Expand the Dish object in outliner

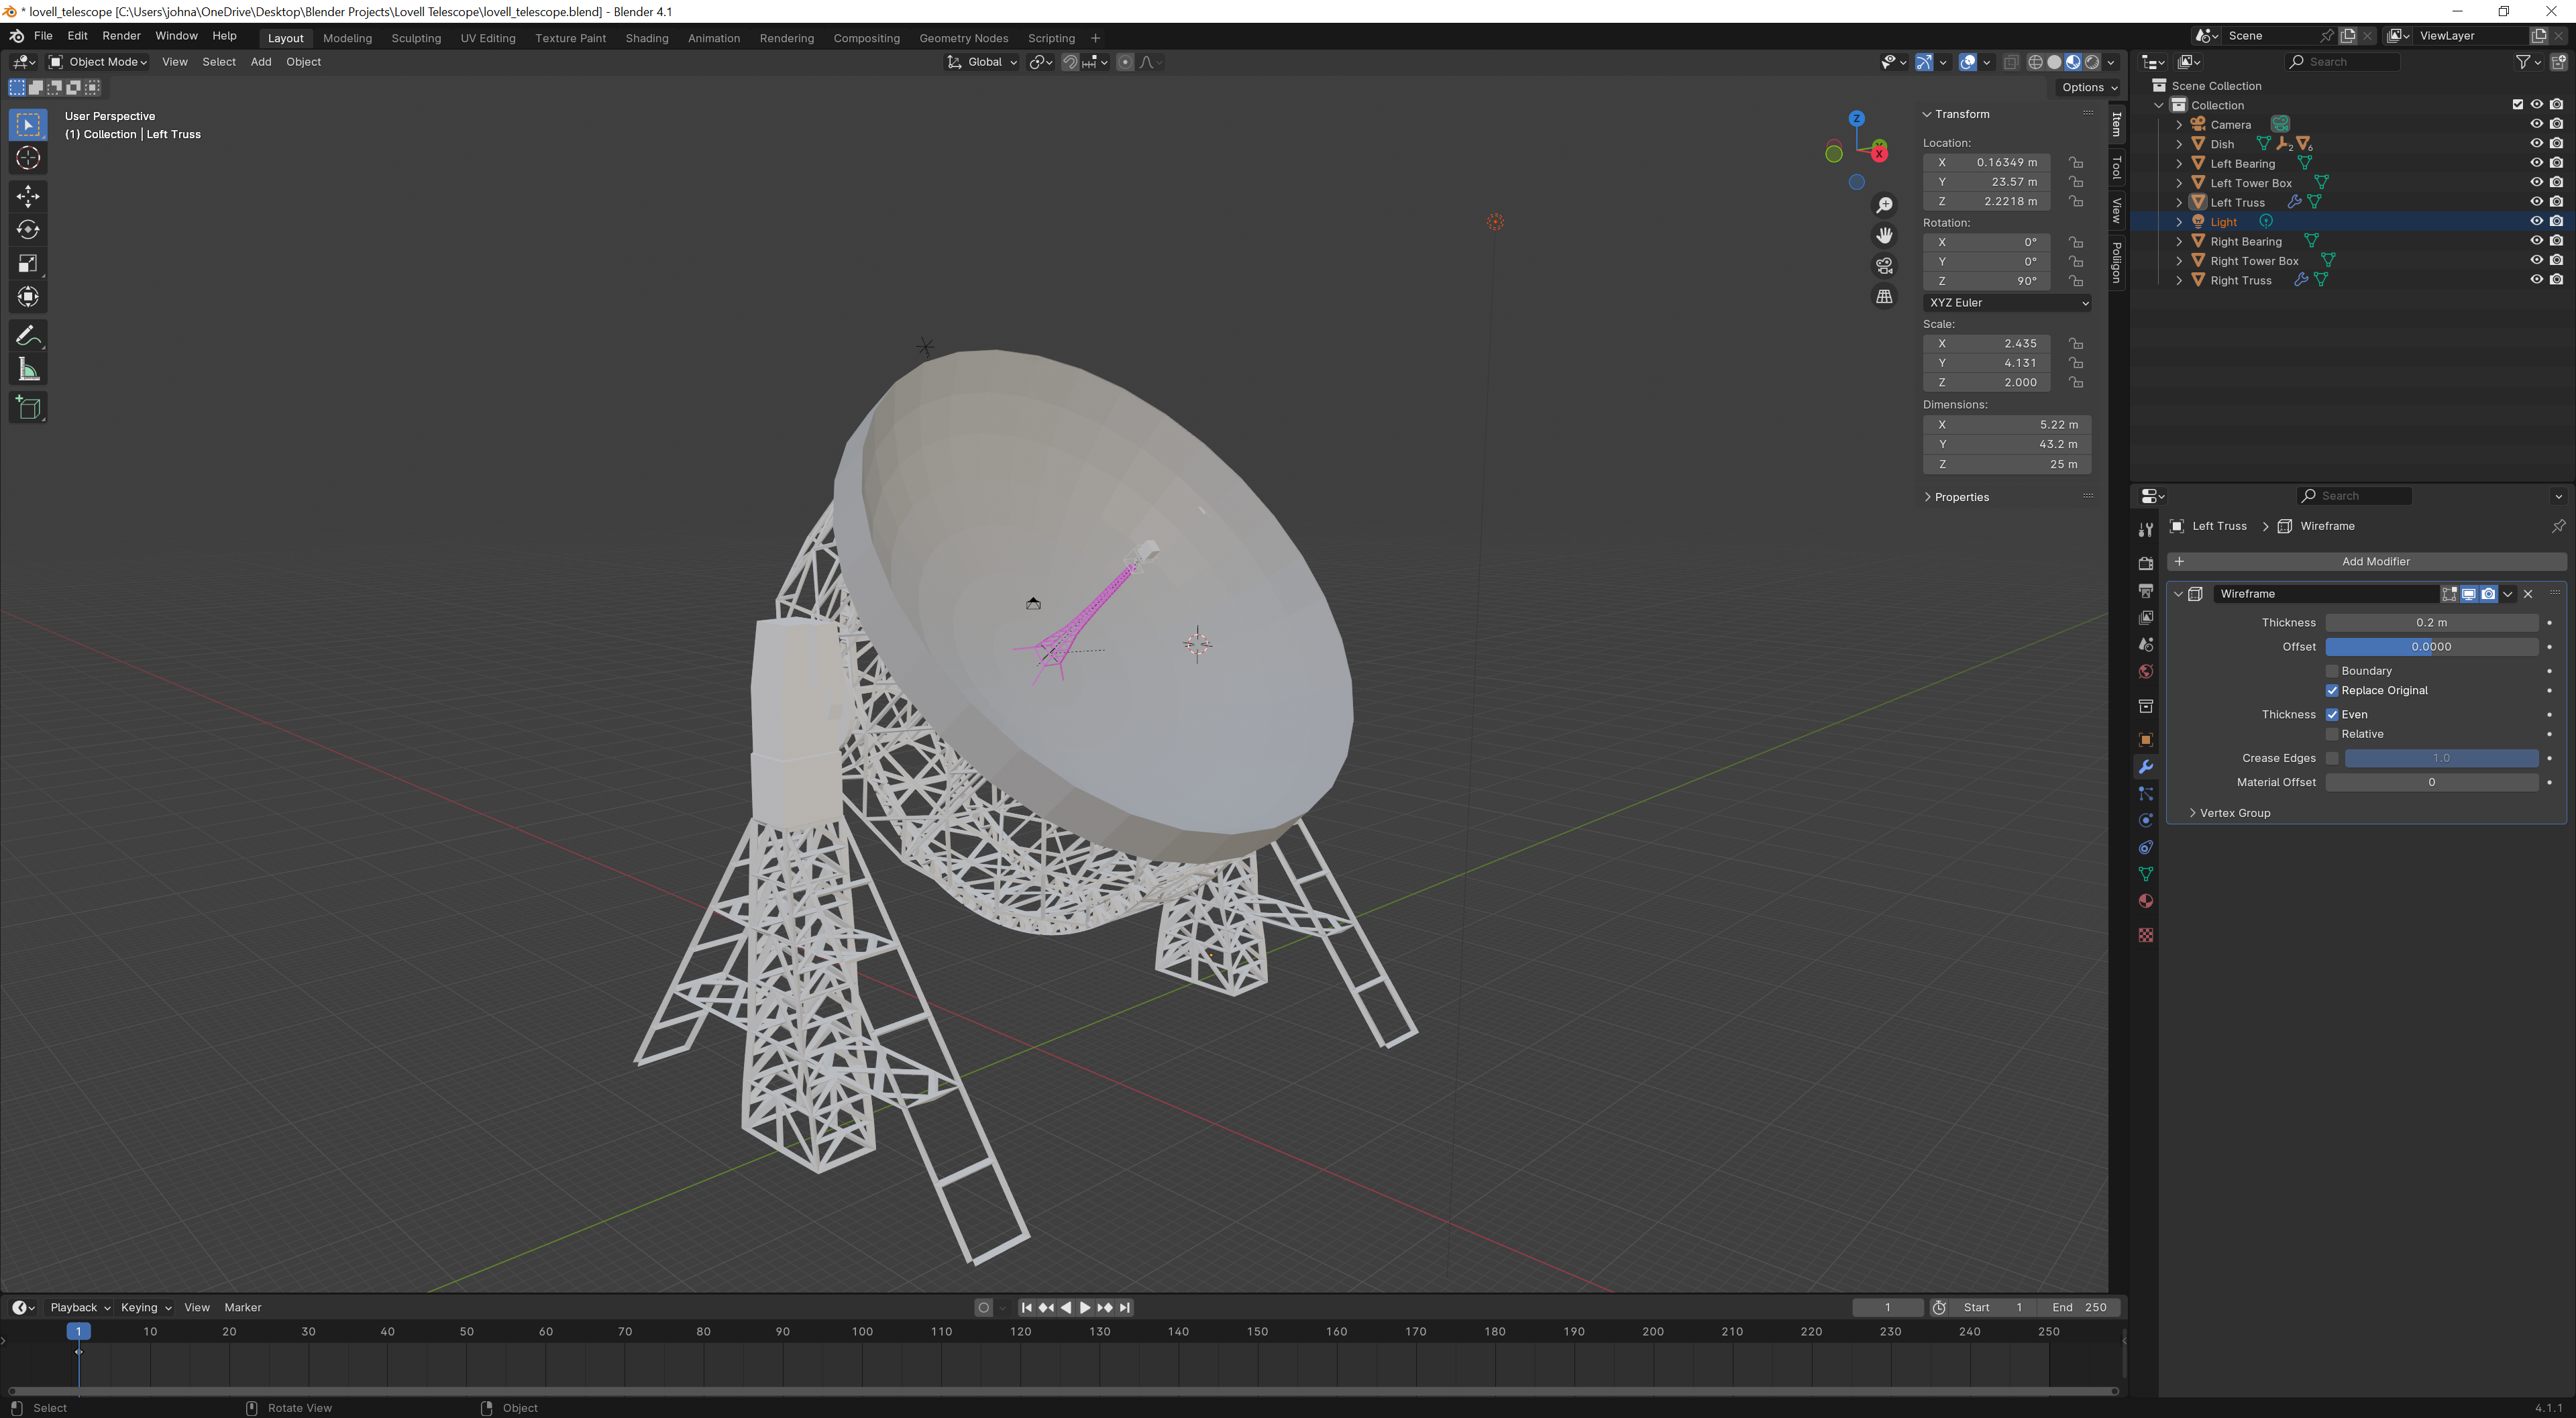coord(2179,144)
